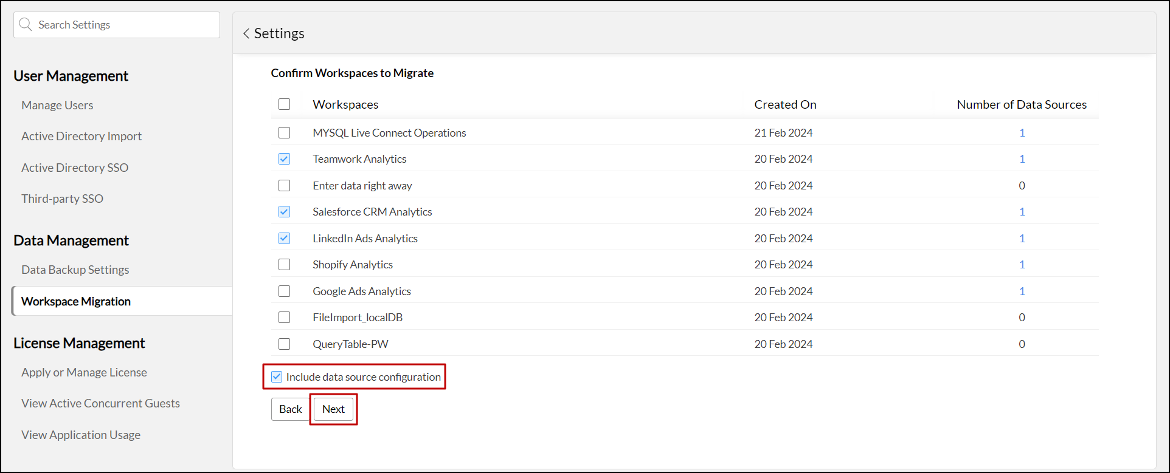Toggle Include data source configuration

(277, 376)
